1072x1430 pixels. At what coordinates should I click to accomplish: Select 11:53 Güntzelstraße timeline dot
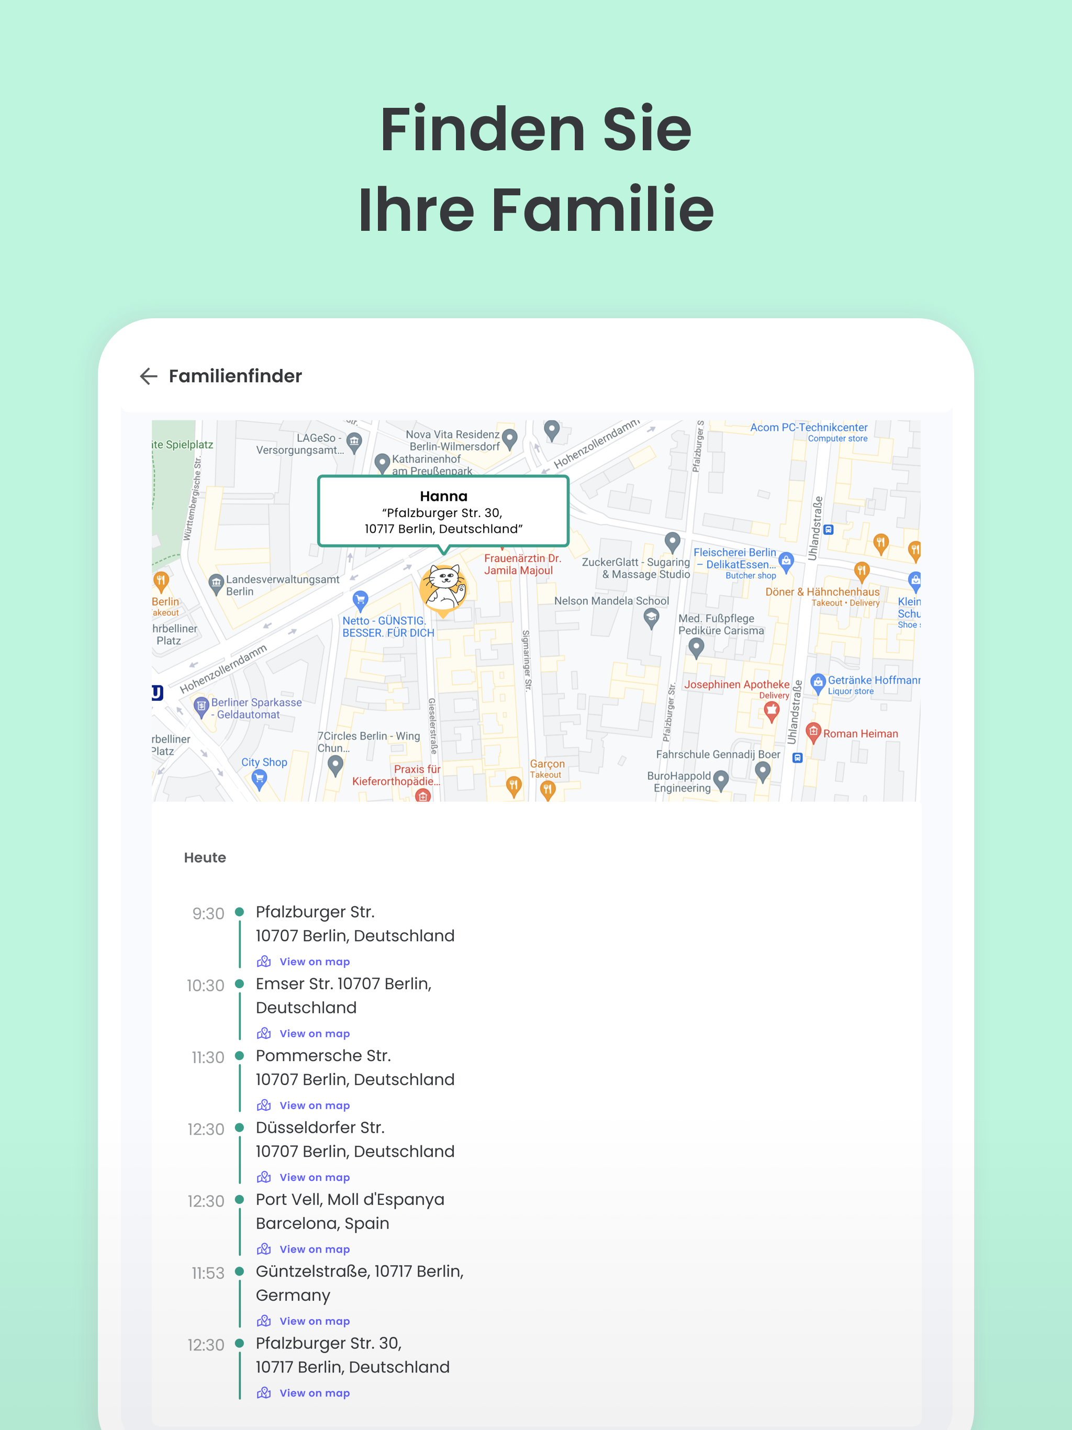pyautogui.click(x=239, y=1271)
